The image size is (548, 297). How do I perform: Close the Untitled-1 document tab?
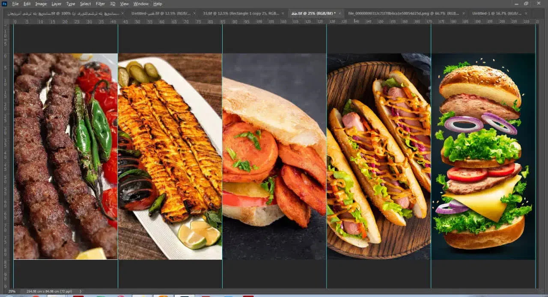click(x=526, y=13)
